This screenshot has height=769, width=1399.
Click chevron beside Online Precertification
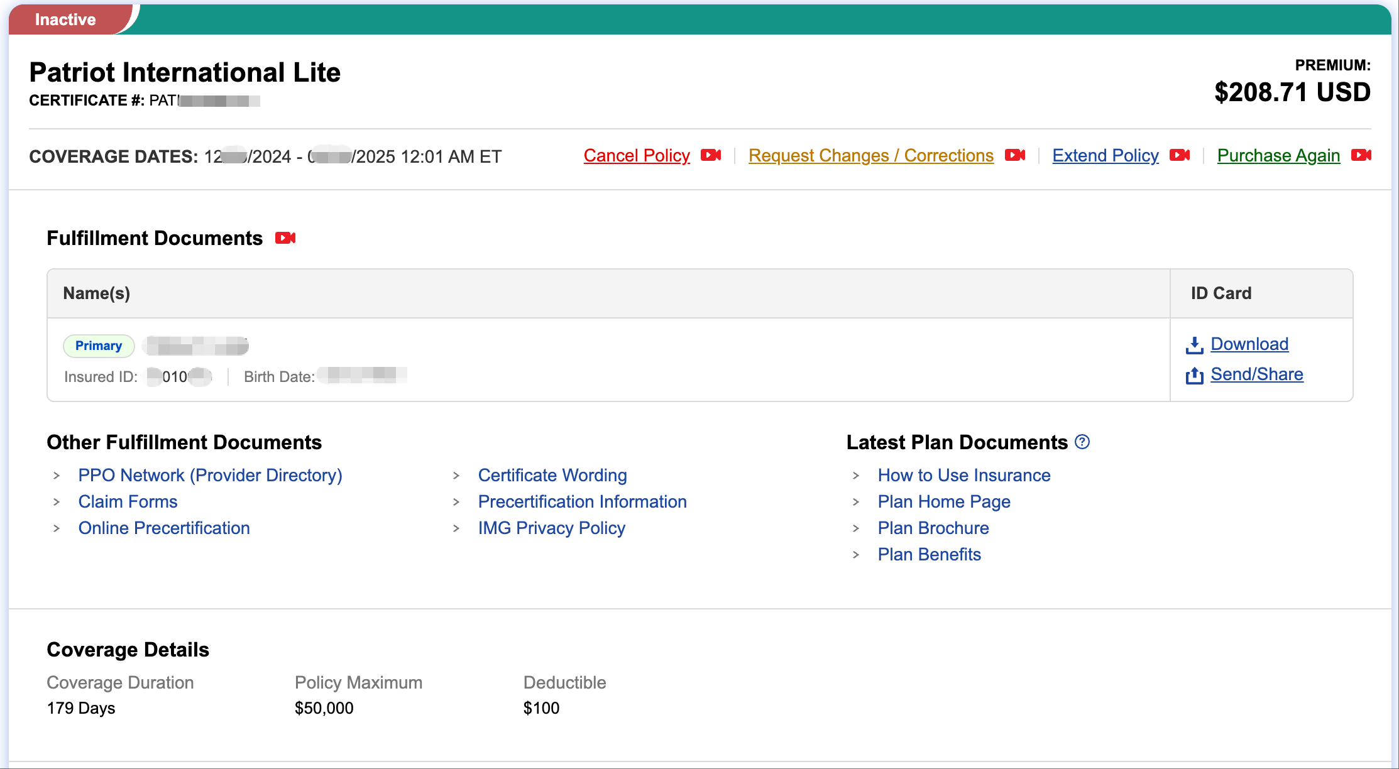57,528
